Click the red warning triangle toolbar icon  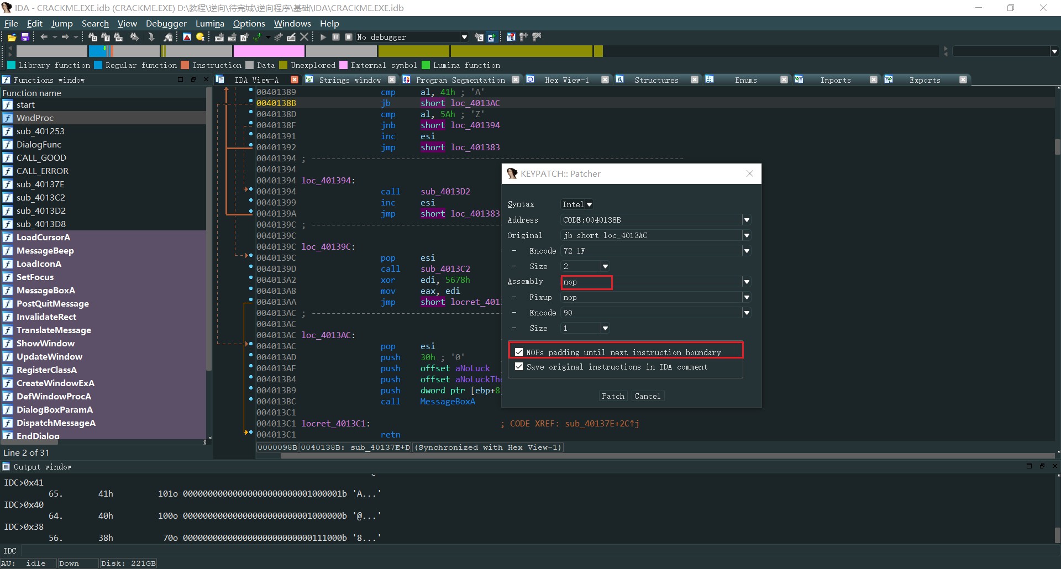187,37
